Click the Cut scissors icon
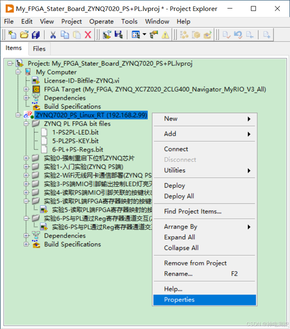290x329 pixels. (x=53, y=35)
